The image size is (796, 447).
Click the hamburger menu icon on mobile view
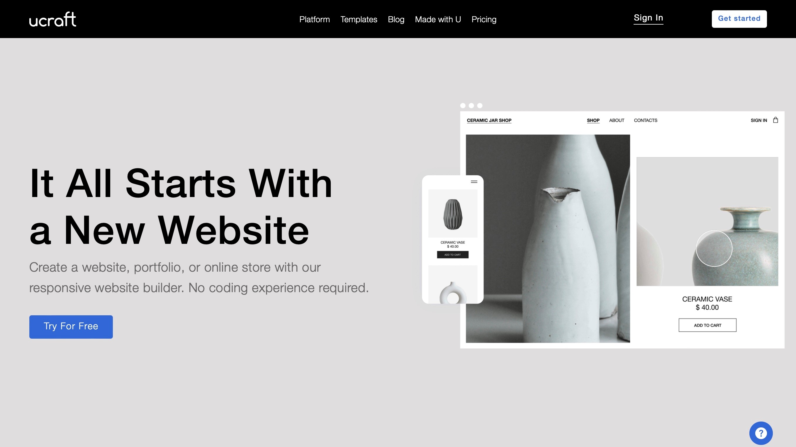click(x=474, y=182)
